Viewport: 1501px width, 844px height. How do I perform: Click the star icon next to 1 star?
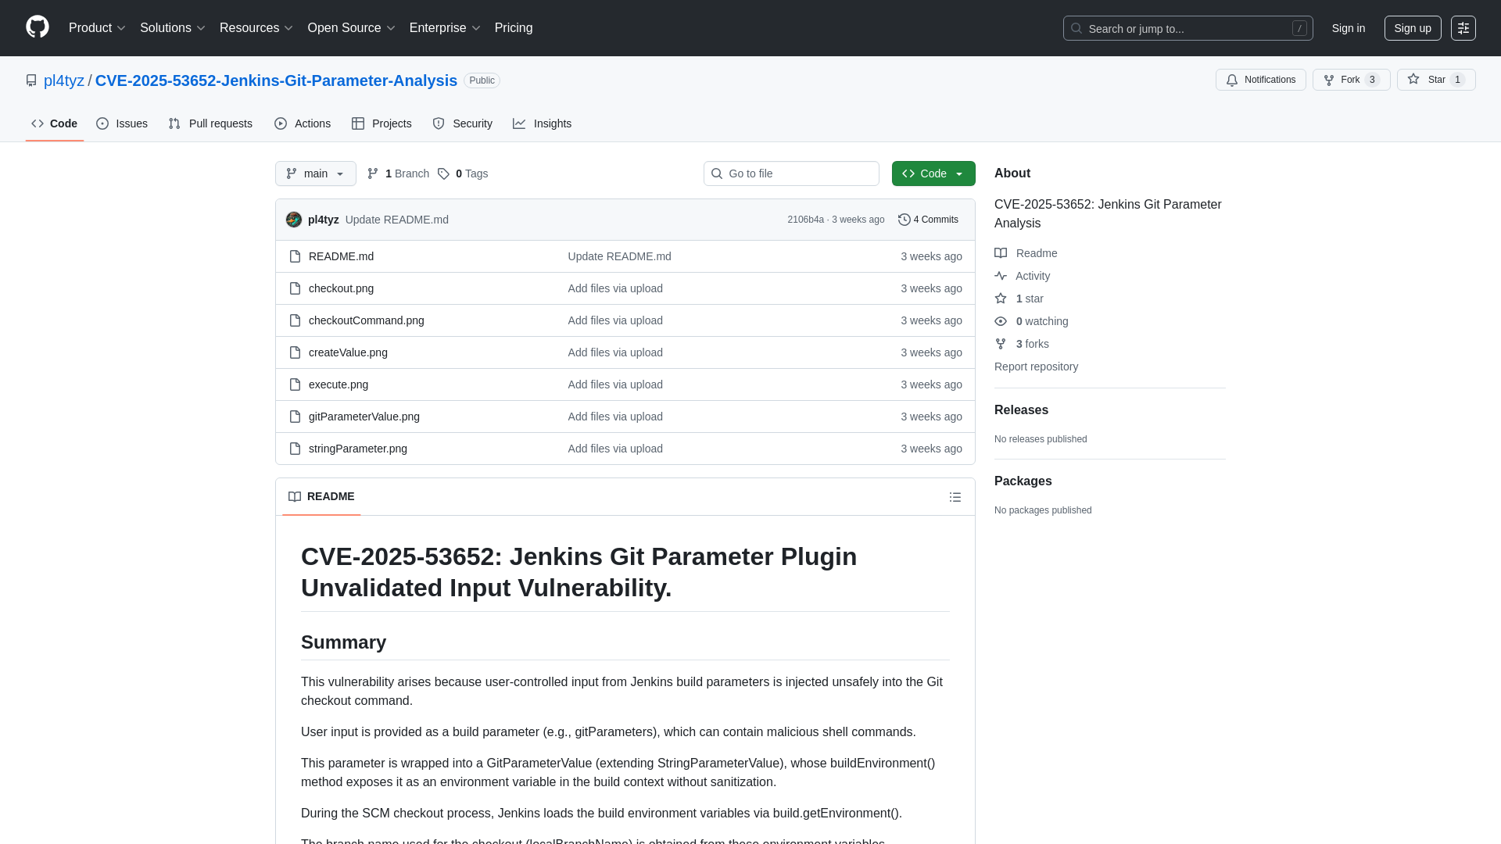pyautogui.click(x=1001, y=299)
